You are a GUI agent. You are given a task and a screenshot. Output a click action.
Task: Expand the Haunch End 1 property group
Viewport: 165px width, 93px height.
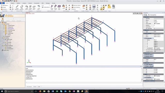tap(145, 55)
